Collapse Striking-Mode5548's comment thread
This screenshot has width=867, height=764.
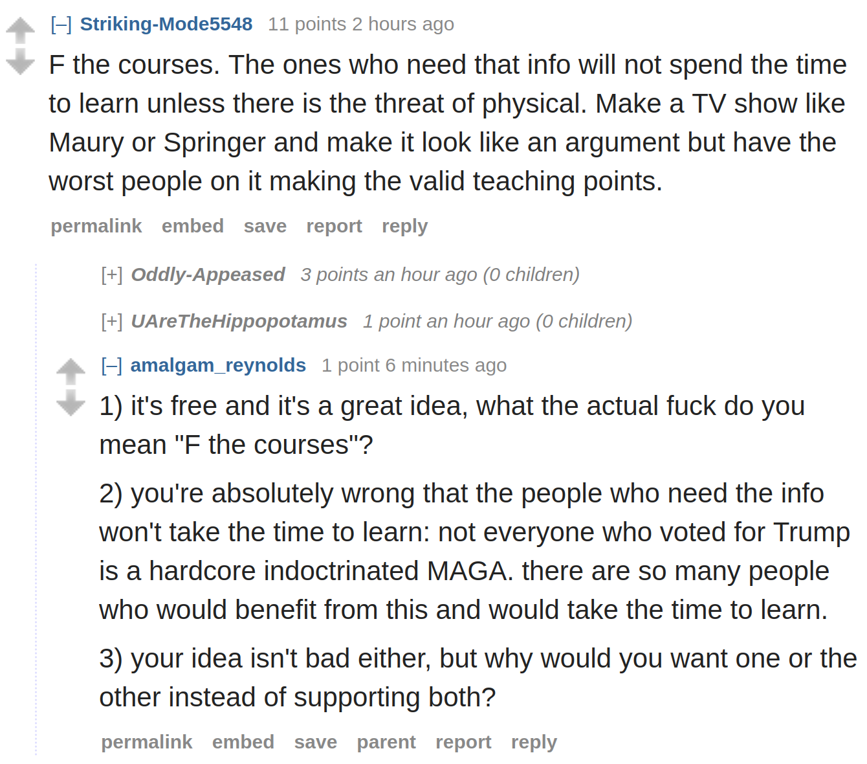pos(61,25)
